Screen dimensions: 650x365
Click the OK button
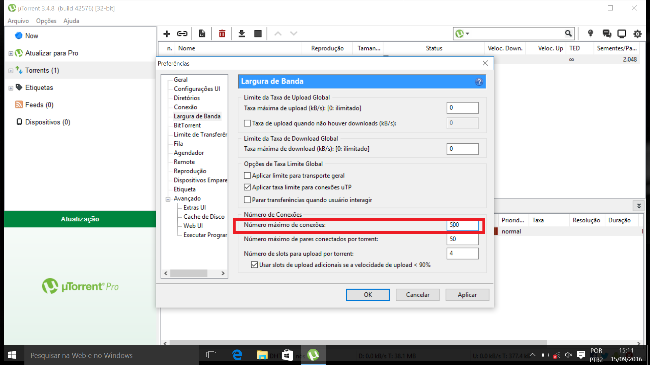click(368, 295)
